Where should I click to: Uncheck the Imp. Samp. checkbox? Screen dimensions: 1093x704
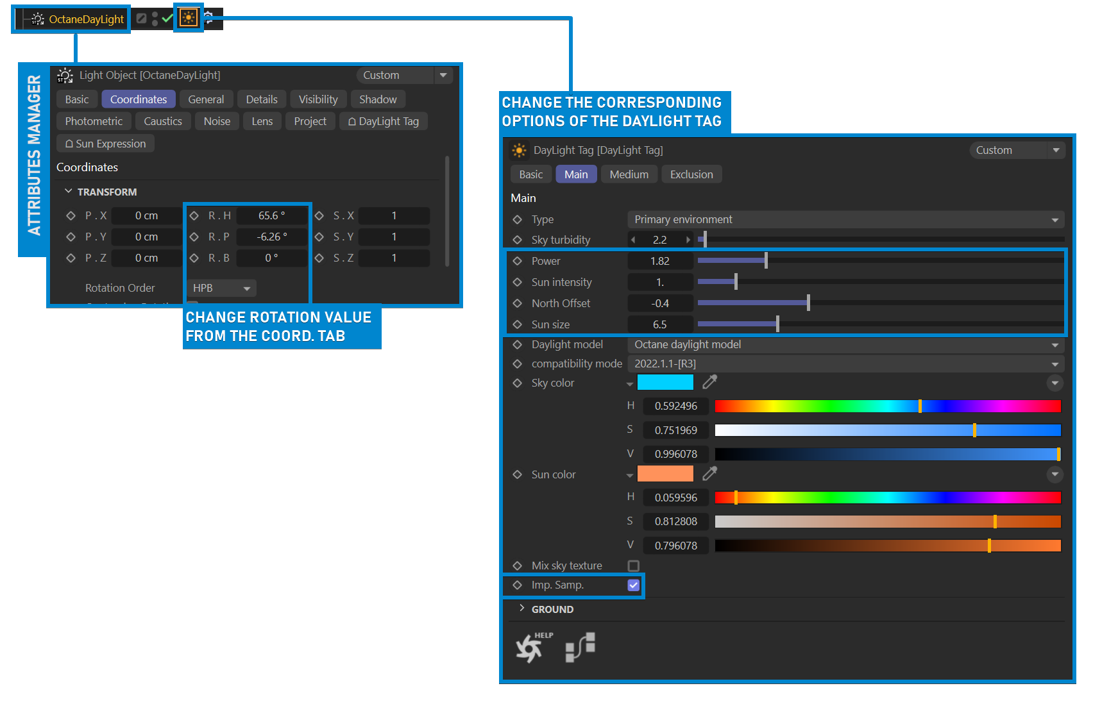tap(634, 585)
